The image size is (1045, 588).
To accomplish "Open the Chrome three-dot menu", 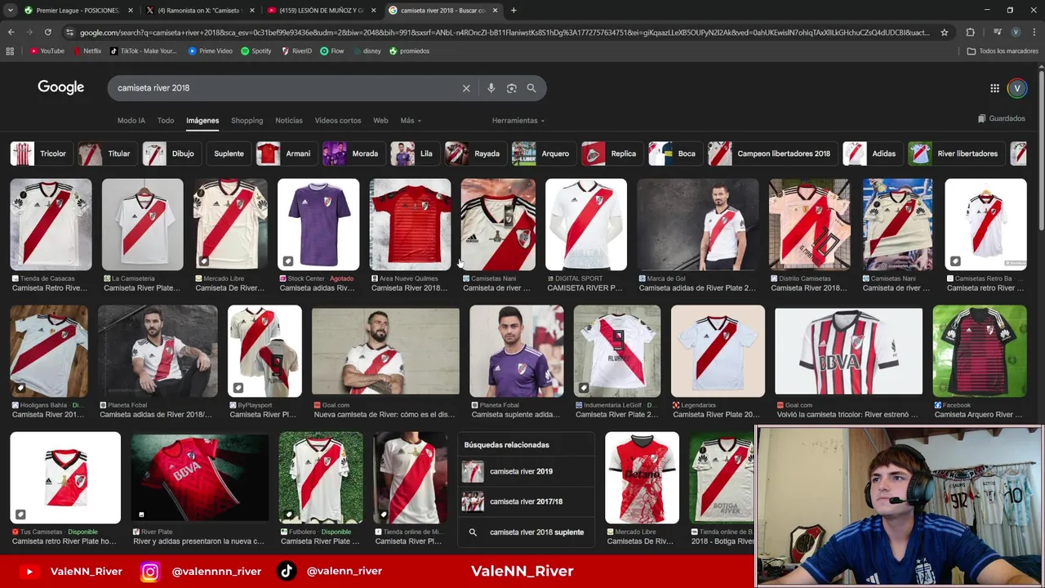I will click(x=1033, y=32).
